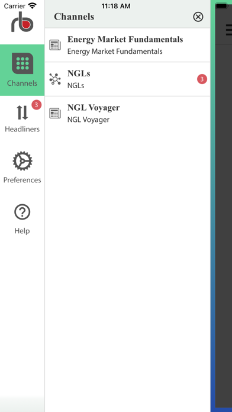The width and height of the screenshot is (232, 412).
Task: Open the NGLs channel title
Action: [79, 73]
